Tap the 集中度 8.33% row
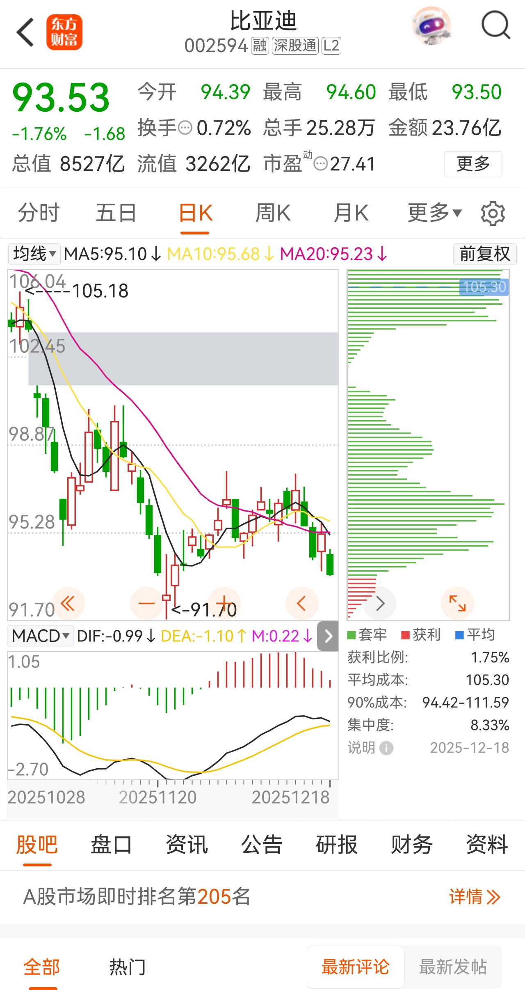The width and height of the screenshot is (525, 990). point(428,725)
